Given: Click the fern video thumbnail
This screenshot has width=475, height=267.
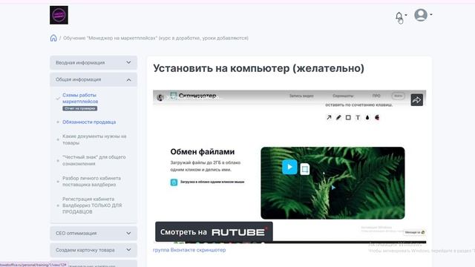Looking at the screenshot, I should (x=332, y=183).
